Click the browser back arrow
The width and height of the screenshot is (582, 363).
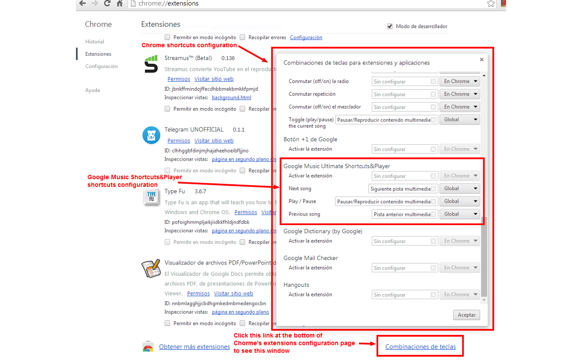tap(82, 4)
